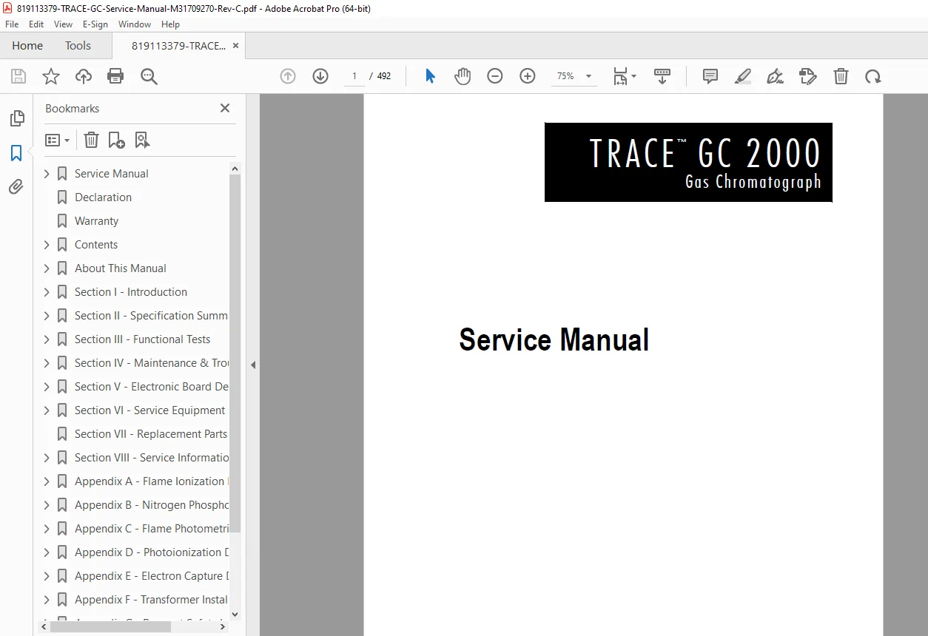Click bookmarks horizontal scrollbar thumb
The height and width of the screenshot is (636, 928).
pos(111,626)
